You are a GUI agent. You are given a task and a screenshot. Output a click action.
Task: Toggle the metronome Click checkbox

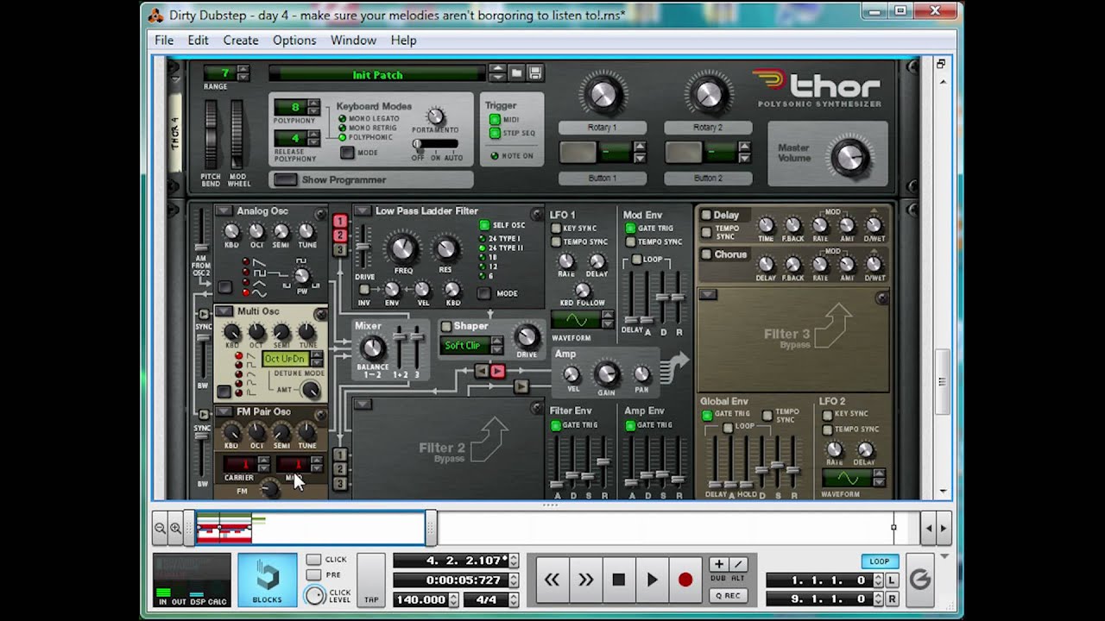313,560
